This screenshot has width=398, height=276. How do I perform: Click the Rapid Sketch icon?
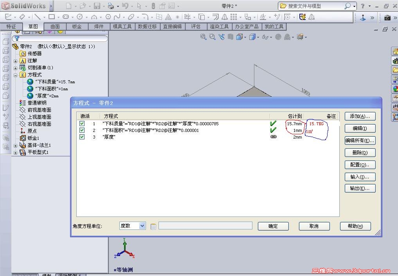coord(303,17)
